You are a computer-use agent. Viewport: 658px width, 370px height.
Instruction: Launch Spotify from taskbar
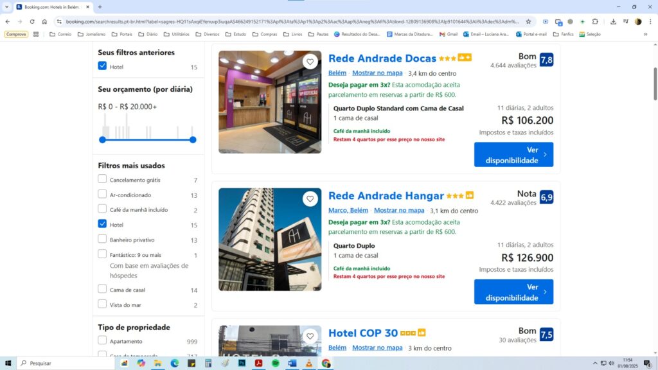click(275, 364)
